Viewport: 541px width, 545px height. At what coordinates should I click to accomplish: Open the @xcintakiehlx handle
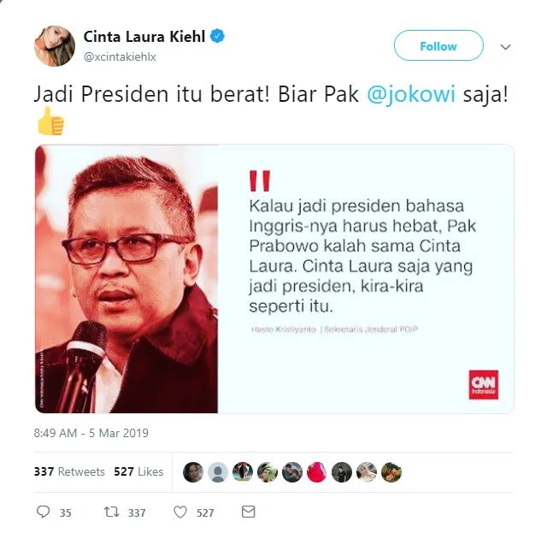120,56
